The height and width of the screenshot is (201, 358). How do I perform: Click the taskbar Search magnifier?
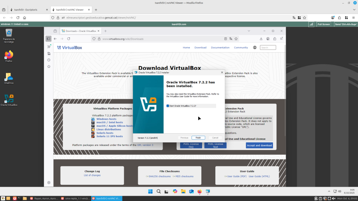click(158, 191)
